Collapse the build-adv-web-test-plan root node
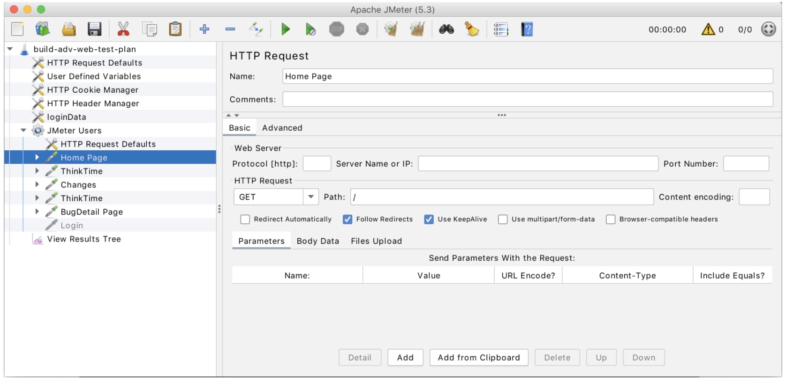Viewport: 786px width, 382px height. (x=10, y=49)
